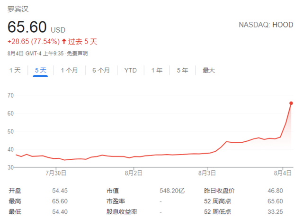Viewport: 303px width, 220px height.
Task: Click the 7月30日 axis date label
Action: (x=56, y=173)
